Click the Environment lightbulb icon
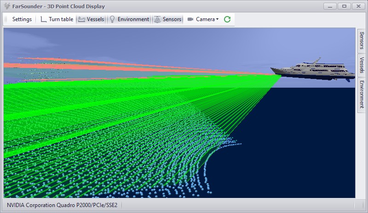368x213 pixels. [x=112, y=19]
